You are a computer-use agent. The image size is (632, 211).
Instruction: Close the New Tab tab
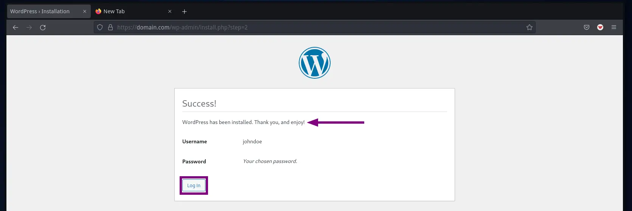[x=170, y=11]
